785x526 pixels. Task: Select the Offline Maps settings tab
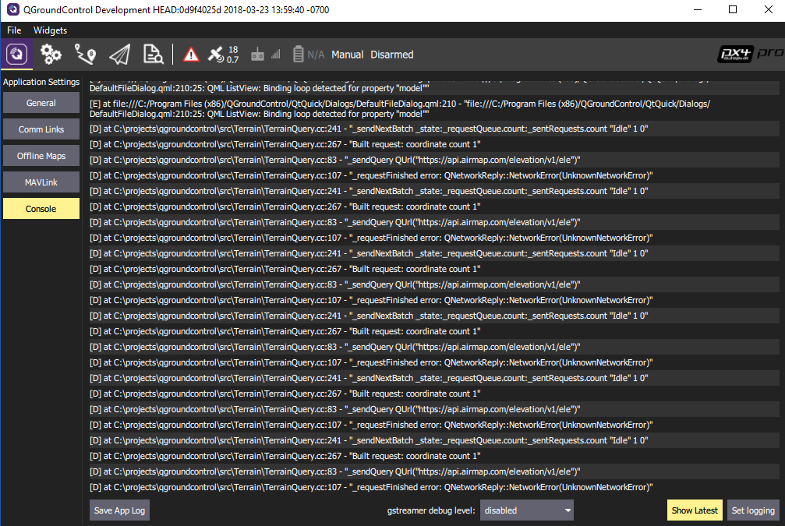(41, 156)
